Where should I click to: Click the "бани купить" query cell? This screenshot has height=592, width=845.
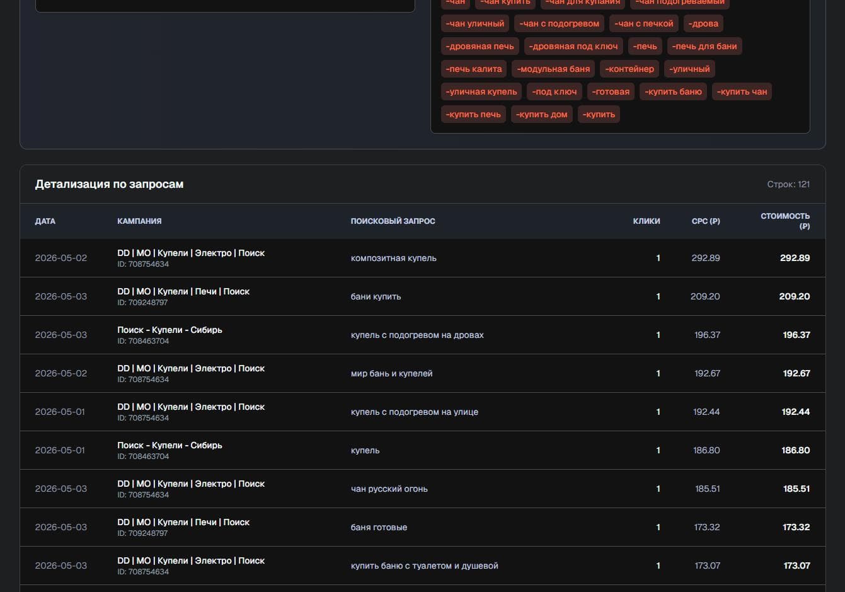click(376, 296)
